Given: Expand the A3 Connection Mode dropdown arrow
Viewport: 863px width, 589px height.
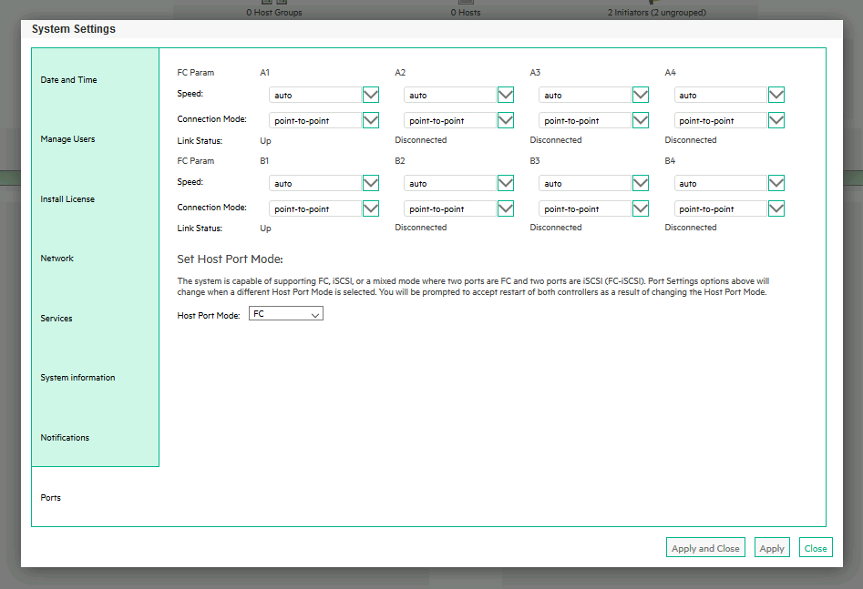Looking at the screenshot, I should point(641,120).
